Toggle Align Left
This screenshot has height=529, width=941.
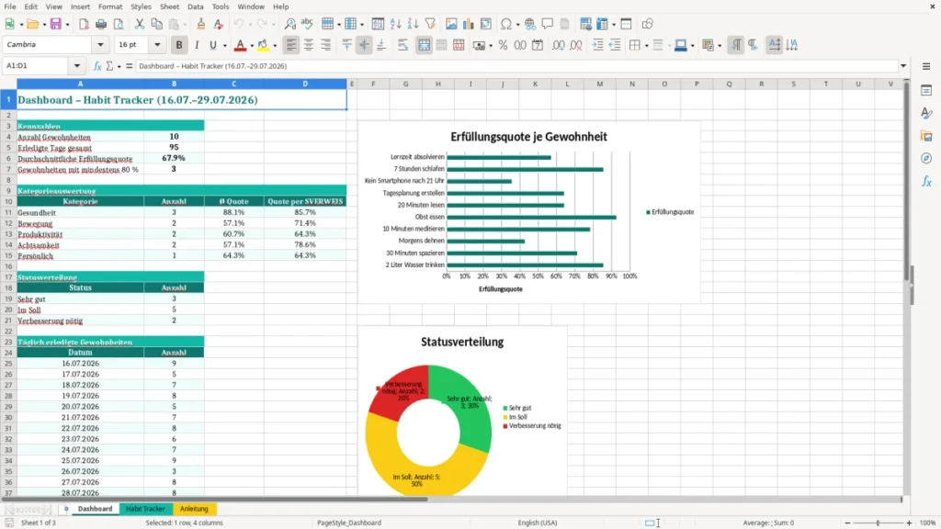(291, 45)
